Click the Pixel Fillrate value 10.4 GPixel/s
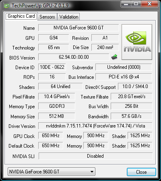 57,97
